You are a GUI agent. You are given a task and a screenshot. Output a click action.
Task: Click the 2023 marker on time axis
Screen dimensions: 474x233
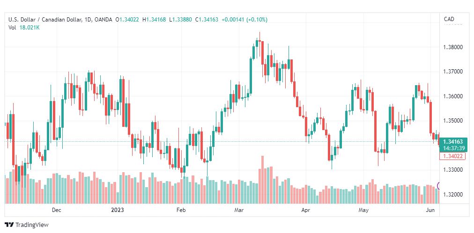(x=118, y=210)
